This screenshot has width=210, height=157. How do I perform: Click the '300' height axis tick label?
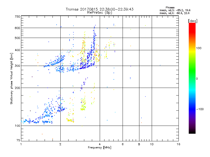tap(17, 66)
